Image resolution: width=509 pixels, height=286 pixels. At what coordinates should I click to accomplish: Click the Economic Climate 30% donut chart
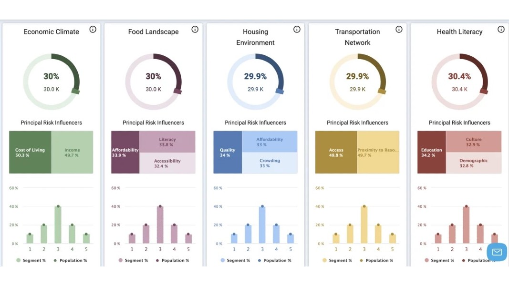click(x=52, y=82)
